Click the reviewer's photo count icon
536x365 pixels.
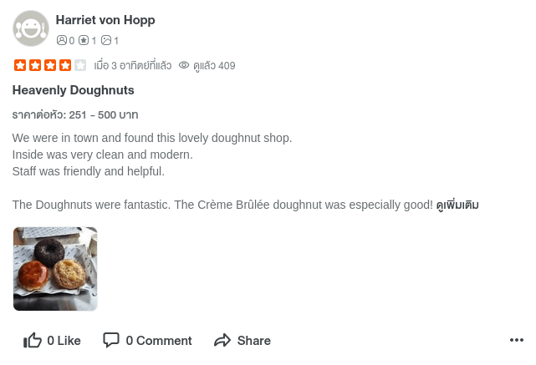[106, 40]
